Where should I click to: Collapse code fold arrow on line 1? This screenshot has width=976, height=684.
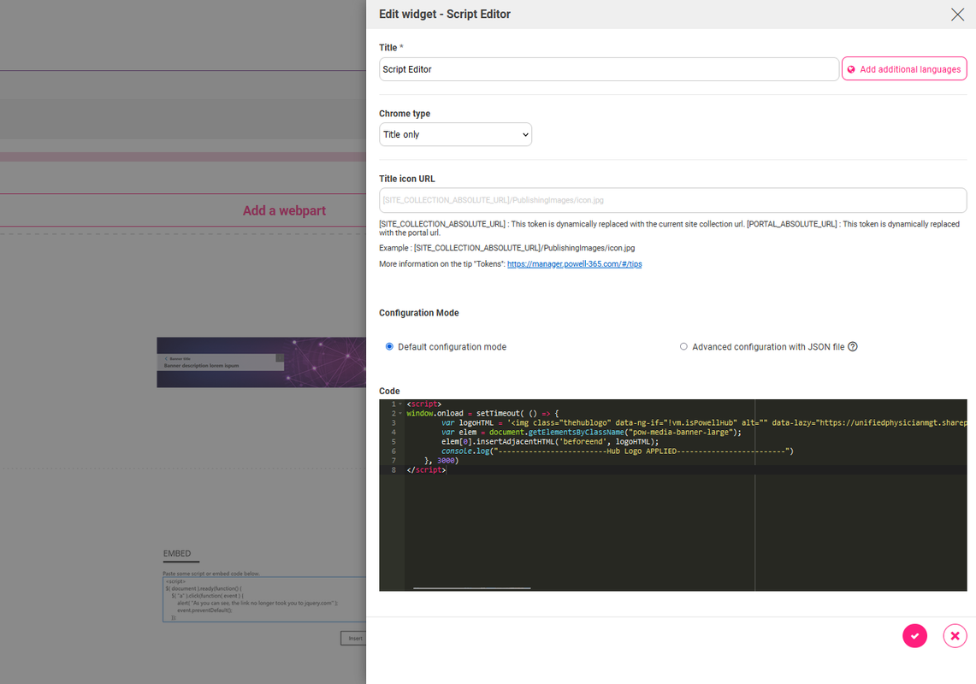point(400,404)
